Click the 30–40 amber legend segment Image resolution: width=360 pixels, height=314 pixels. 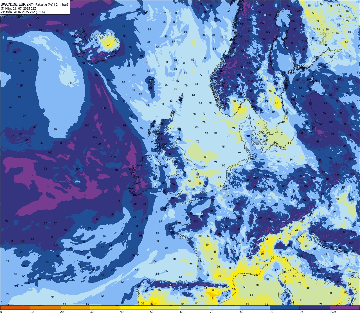[105, 308]
